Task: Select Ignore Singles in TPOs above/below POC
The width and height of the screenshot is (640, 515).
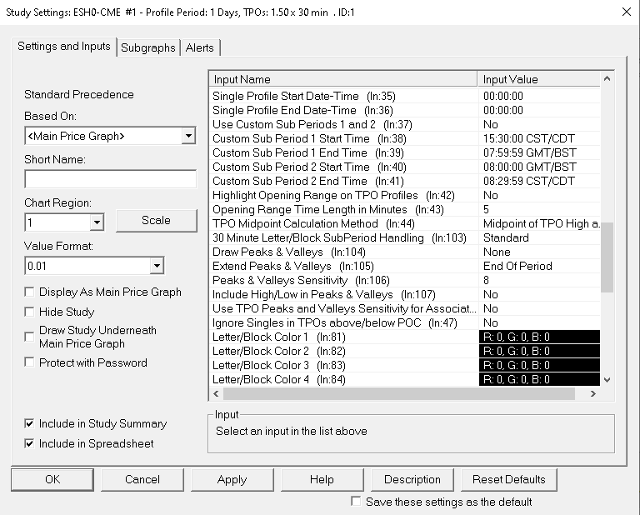Action: tap(404, 322)
